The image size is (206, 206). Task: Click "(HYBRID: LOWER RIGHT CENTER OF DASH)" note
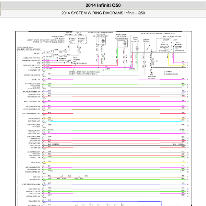pos(84,72)
